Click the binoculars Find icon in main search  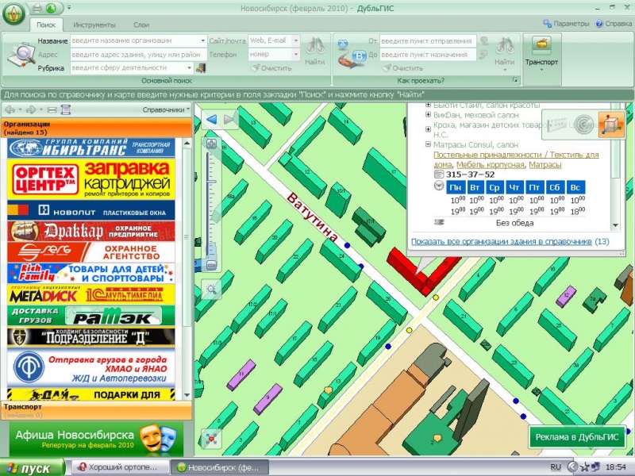click(x=315, y=49)
